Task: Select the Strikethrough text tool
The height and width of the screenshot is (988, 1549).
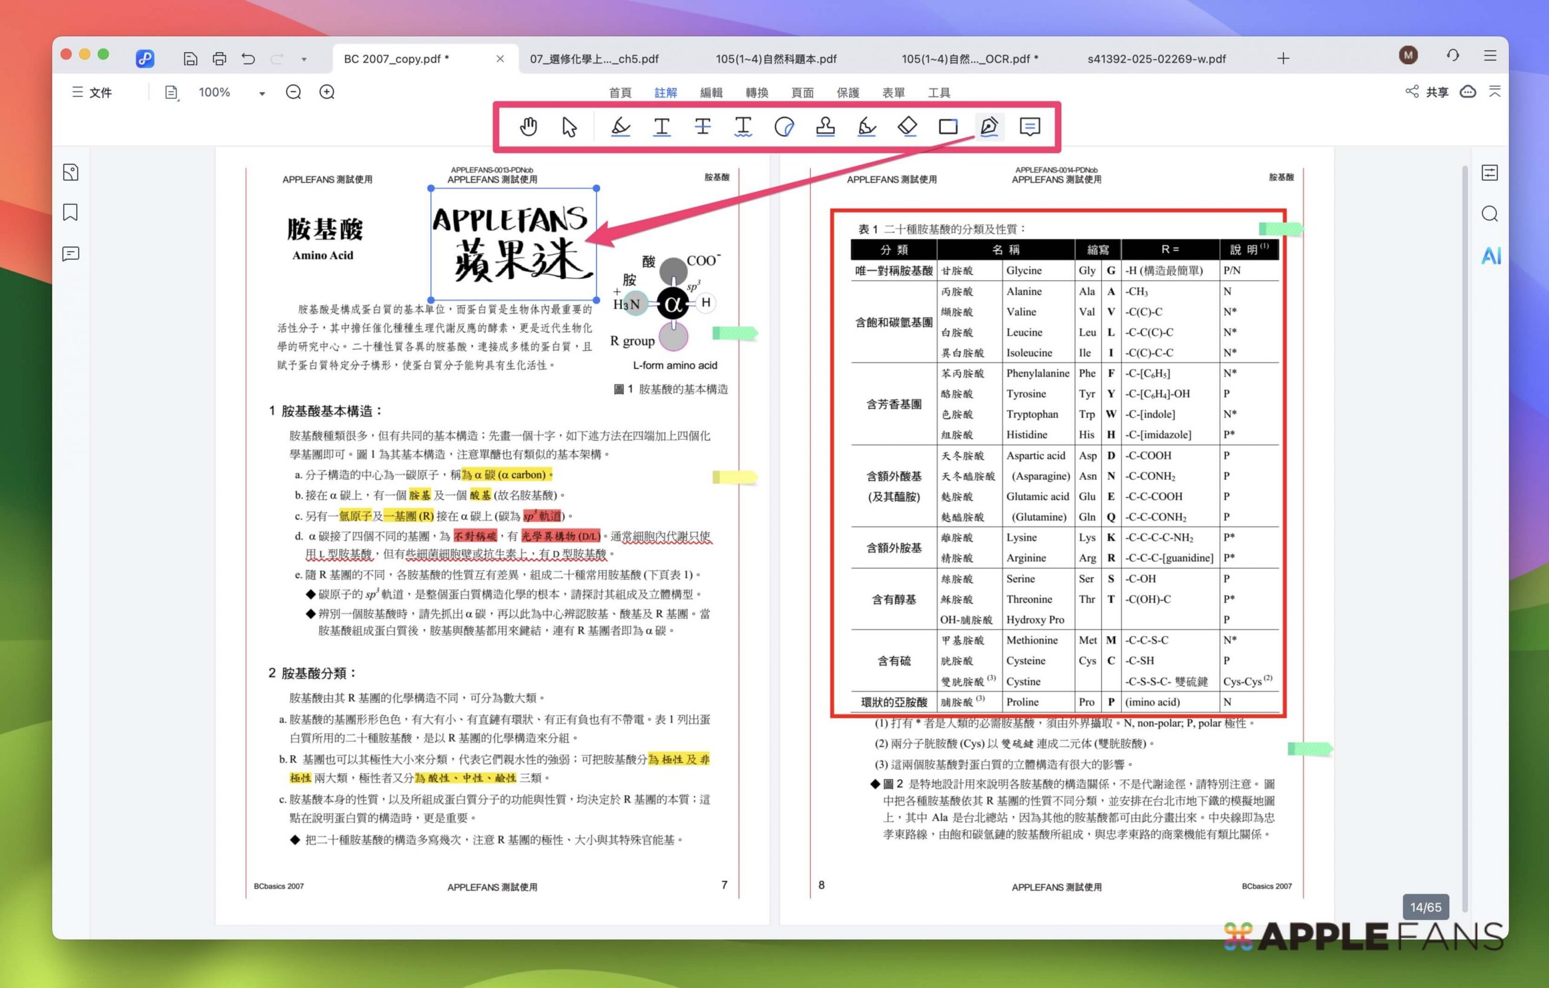Action: [702, 127]
